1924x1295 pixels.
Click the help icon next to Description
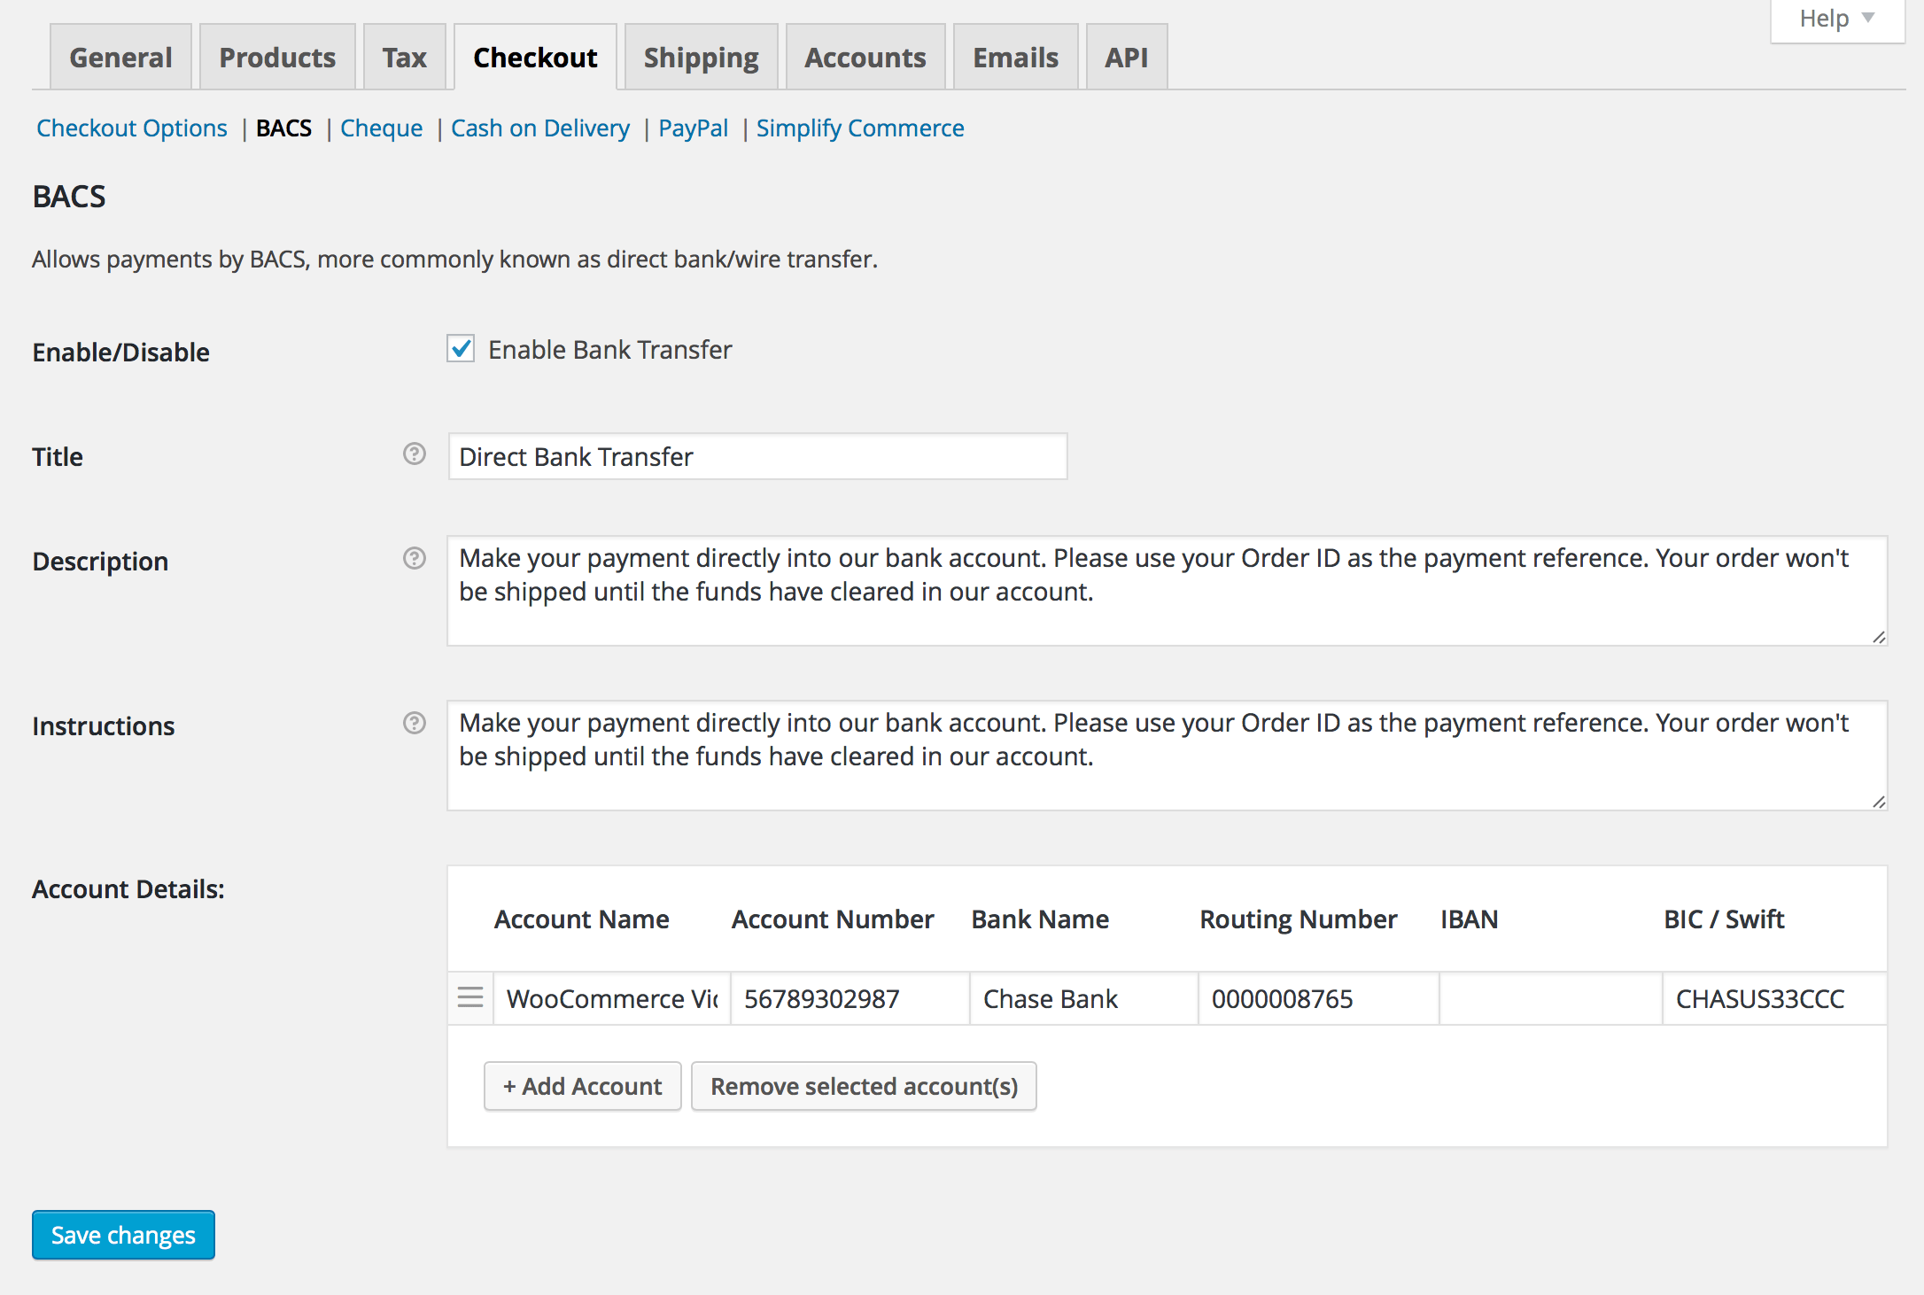pyautogui.click(x=414, y=559)
